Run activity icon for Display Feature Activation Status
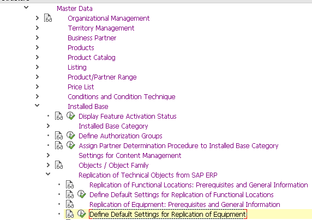 (x=71, y=116)
